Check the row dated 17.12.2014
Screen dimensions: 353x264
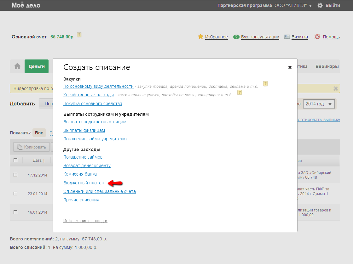pos(15,175)
